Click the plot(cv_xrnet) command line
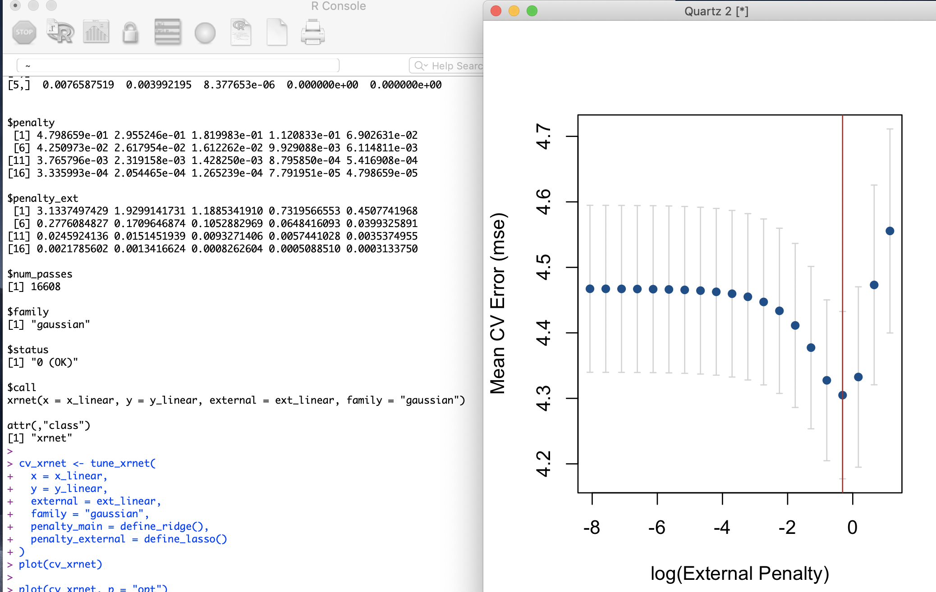The image size is (936, 592). click(x=60, y=564)
